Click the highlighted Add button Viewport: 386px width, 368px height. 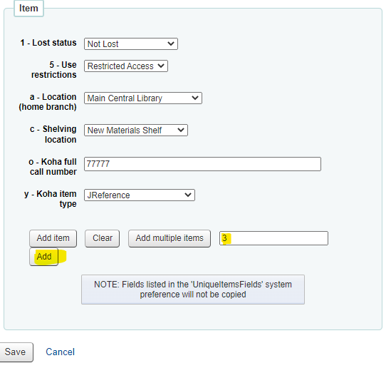pyautogui.click(x=44, y=257)
